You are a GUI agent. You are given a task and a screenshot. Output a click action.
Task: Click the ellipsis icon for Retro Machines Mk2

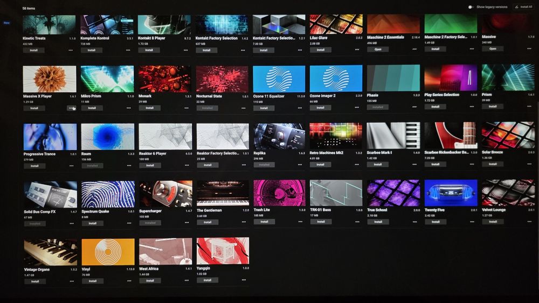357,164
